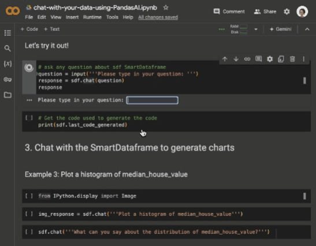Open the find and replace search icon
This screenshot has width=316, height=246.
8,49
